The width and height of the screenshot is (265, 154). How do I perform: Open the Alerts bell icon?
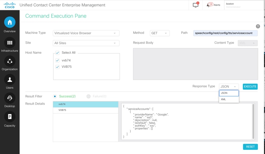(209, 5)
